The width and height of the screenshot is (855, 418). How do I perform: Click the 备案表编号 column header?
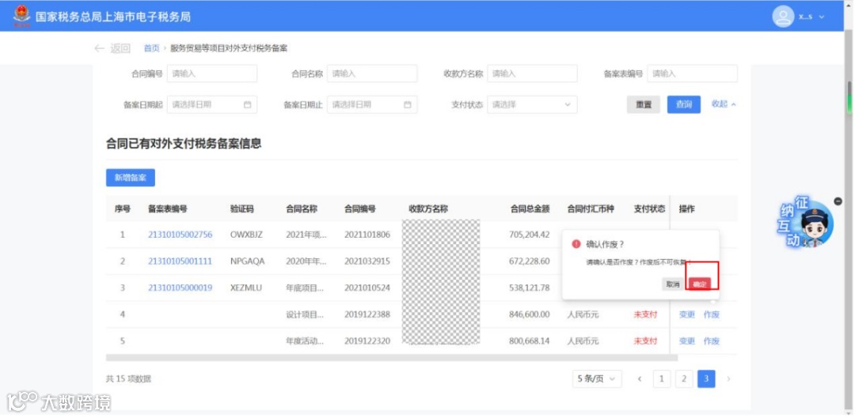(x=167, y=209)
